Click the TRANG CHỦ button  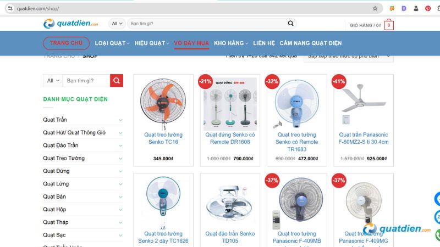coord(66,43)
